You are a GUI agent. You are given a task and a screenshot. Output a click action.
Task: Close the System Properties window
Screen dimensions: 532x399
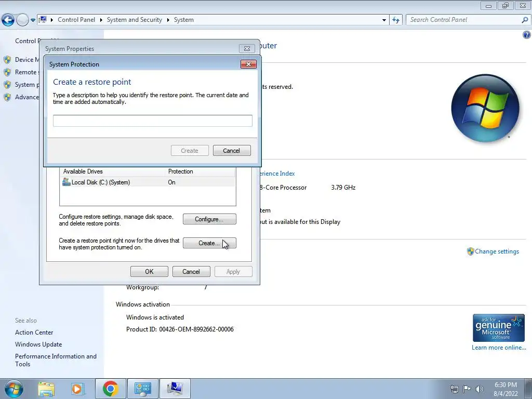tap(247, 48)
